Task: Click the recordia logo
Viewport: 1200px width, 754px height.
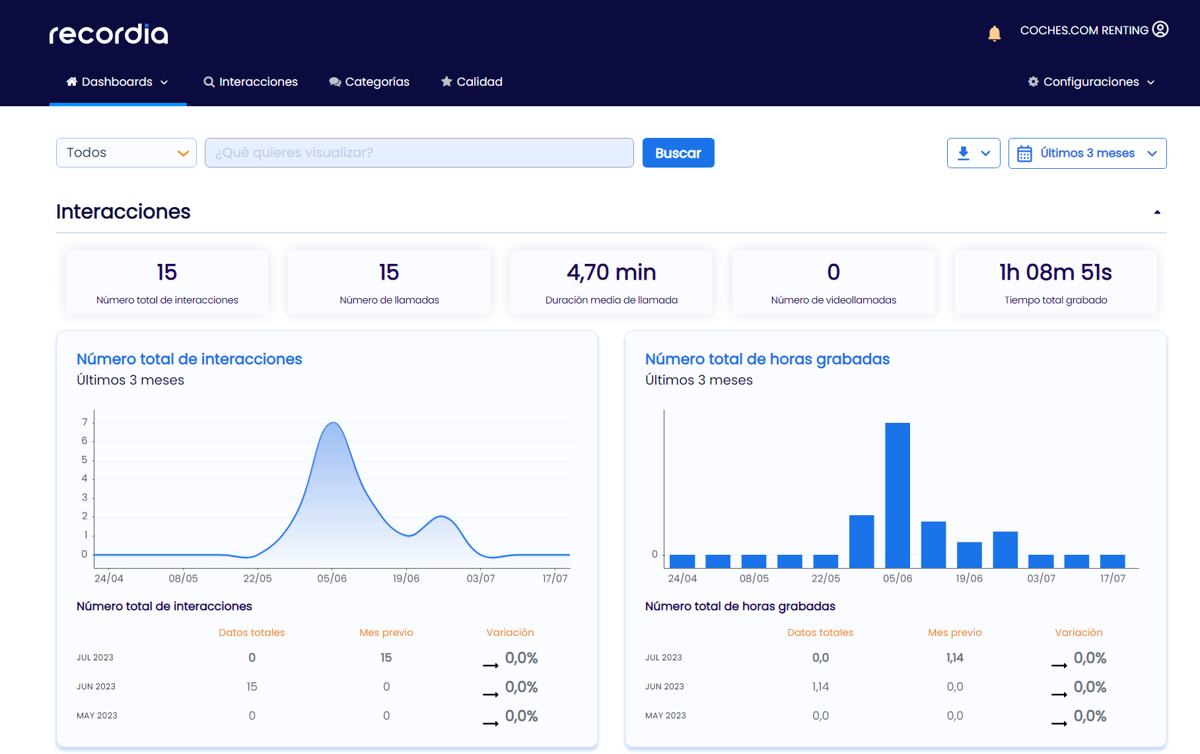Action: [109, 34]
